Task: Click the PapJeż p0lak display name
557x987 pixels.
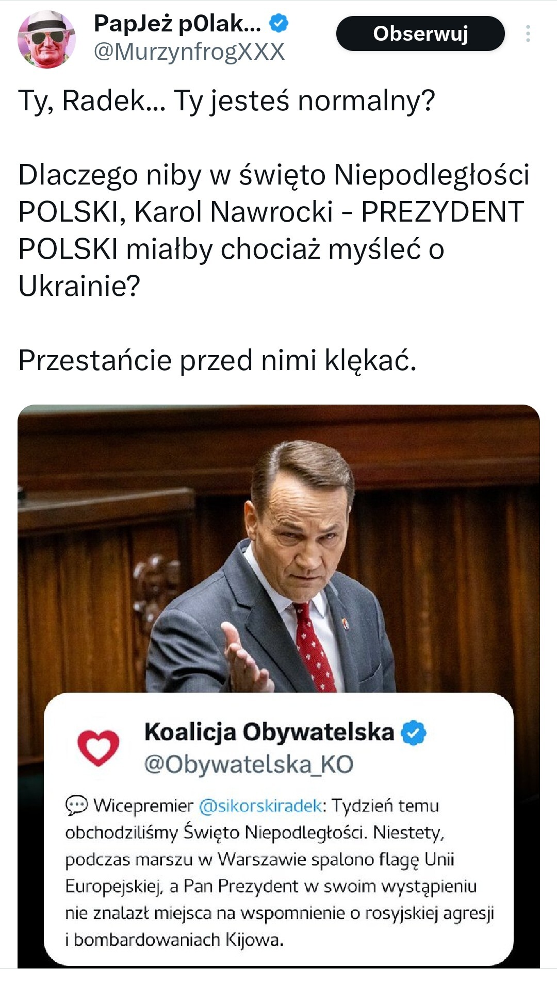Action: coord(177,23)
